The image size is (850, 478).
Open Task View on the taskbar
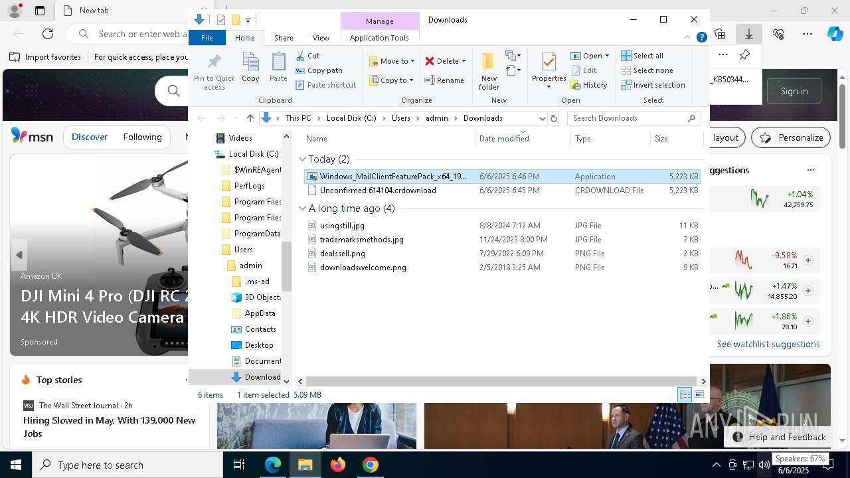[239, 465]
